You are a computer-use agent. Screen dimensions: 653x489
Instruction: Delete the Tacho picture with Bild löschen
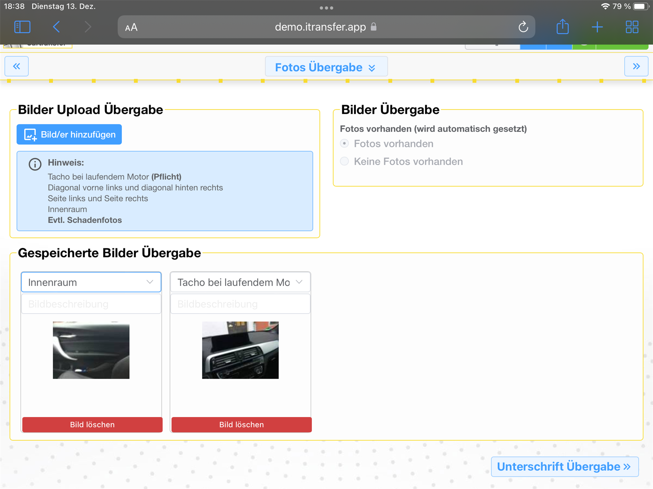point(241,424)
